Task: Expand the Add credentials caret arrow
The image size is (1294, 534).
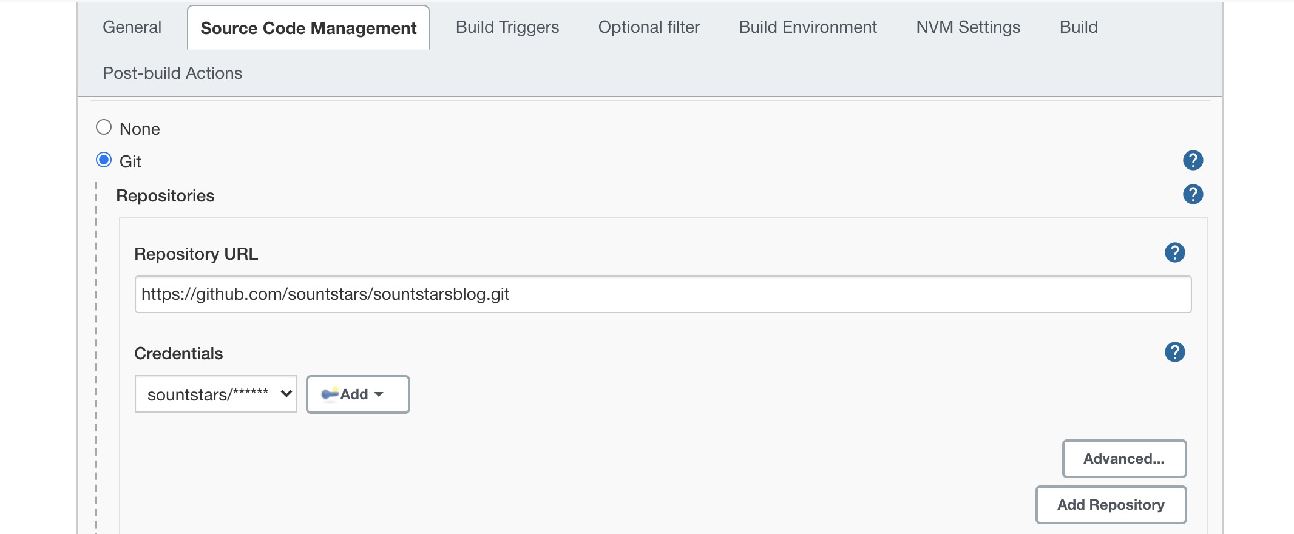Action: 379,394
